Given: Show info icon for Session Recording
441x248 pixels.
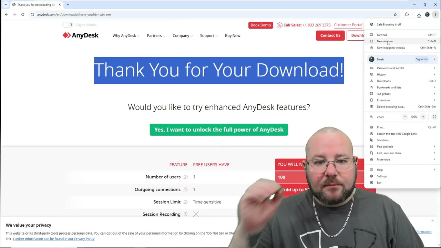Looking at the screenshot, I should [x=185, y=214].
